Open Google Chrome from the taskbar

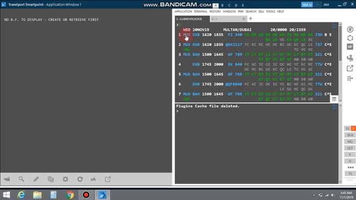70,195
